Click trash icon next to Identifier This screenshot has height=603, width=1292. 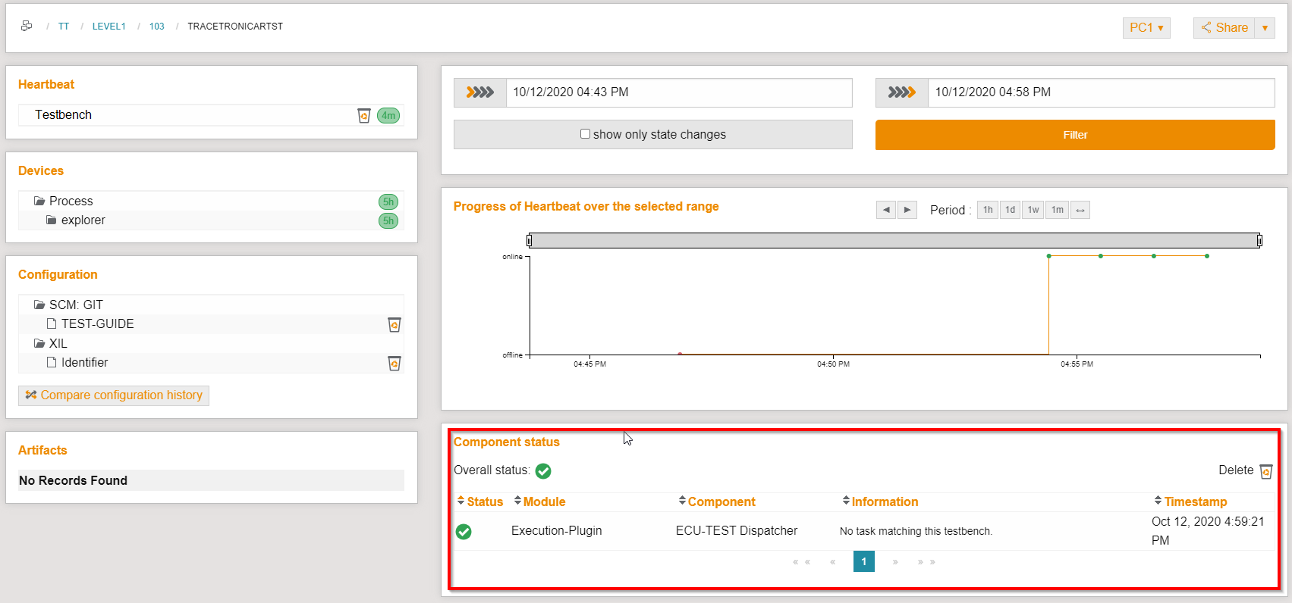coord(395,363)
